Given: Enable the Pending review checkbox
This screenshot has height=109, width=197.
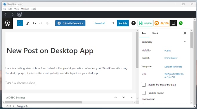Looking at the screenshot, I should point(144,93).
